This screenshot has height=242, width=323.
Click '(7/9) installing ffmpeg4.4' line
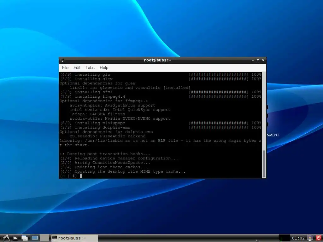92,96
